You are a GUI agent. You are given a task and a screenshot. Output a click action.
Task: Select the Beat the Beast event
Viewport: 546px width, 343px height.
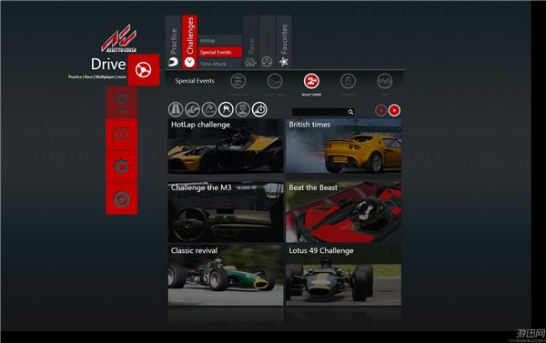343,212
